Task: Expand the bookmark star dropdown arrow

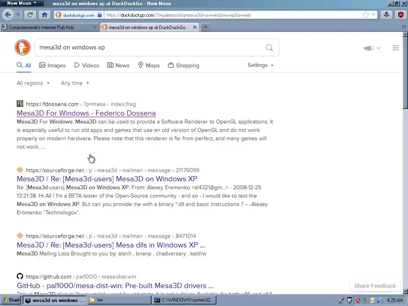Action: pyautogui.click(x=374, y=15)
